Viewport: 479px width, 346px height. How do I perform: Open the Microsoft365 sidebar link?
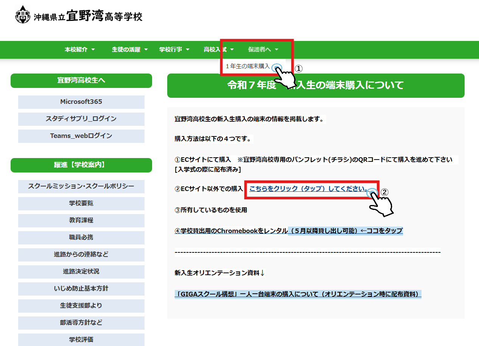tap(81, 102)
